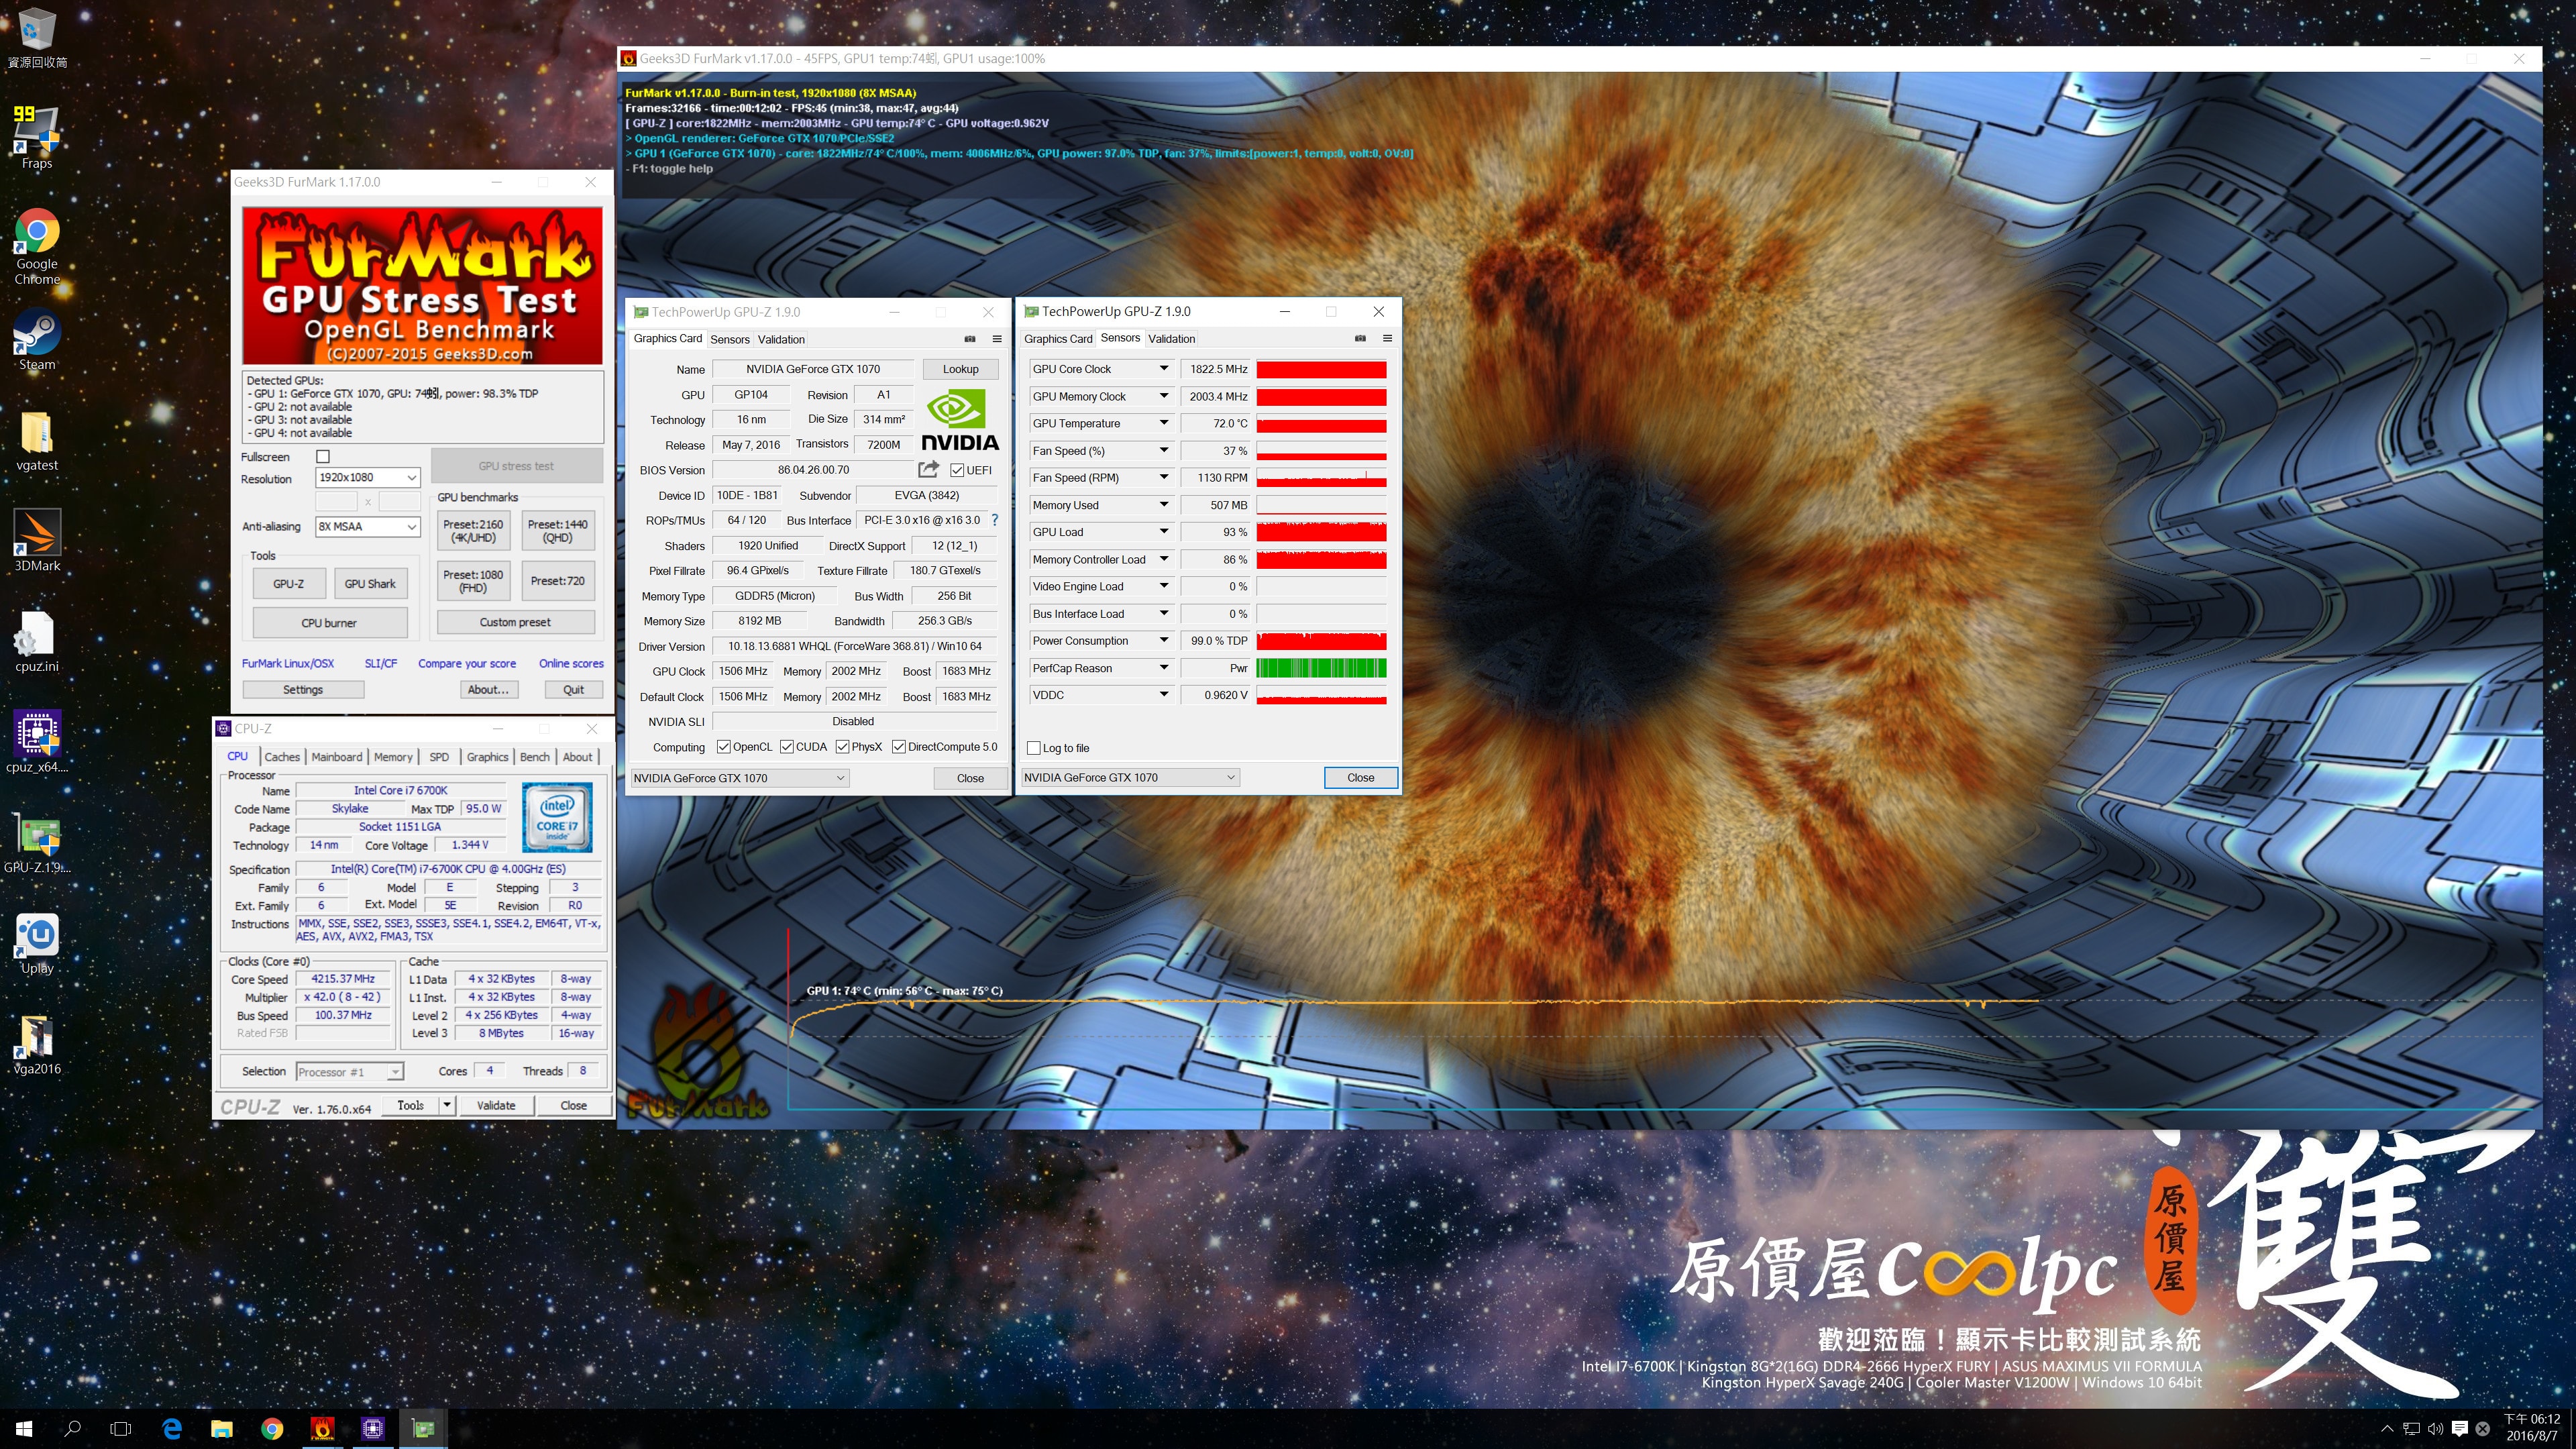Launch Uplay from the desktop
The height and width of the screenshot is (1449, 2576).
click(x=37, y=943)
